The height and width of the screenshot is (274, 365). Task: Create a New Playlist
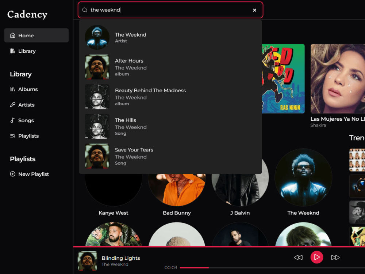[36, 174]
